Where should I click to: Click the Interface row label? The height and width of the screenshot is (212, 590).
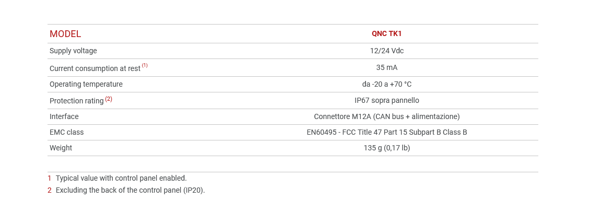pyautogui.click(x=64, y=117)
